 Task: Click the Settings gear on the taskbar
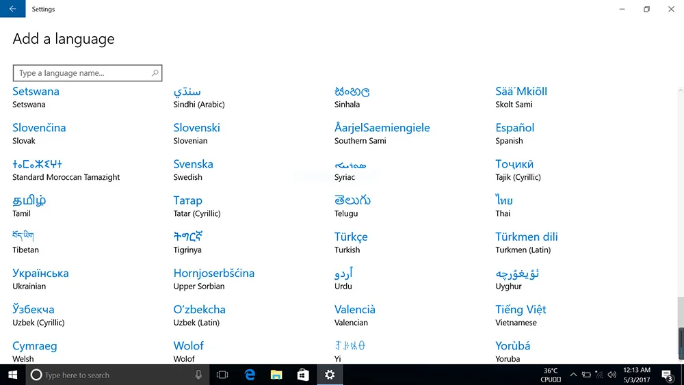(x=330, y=375)
